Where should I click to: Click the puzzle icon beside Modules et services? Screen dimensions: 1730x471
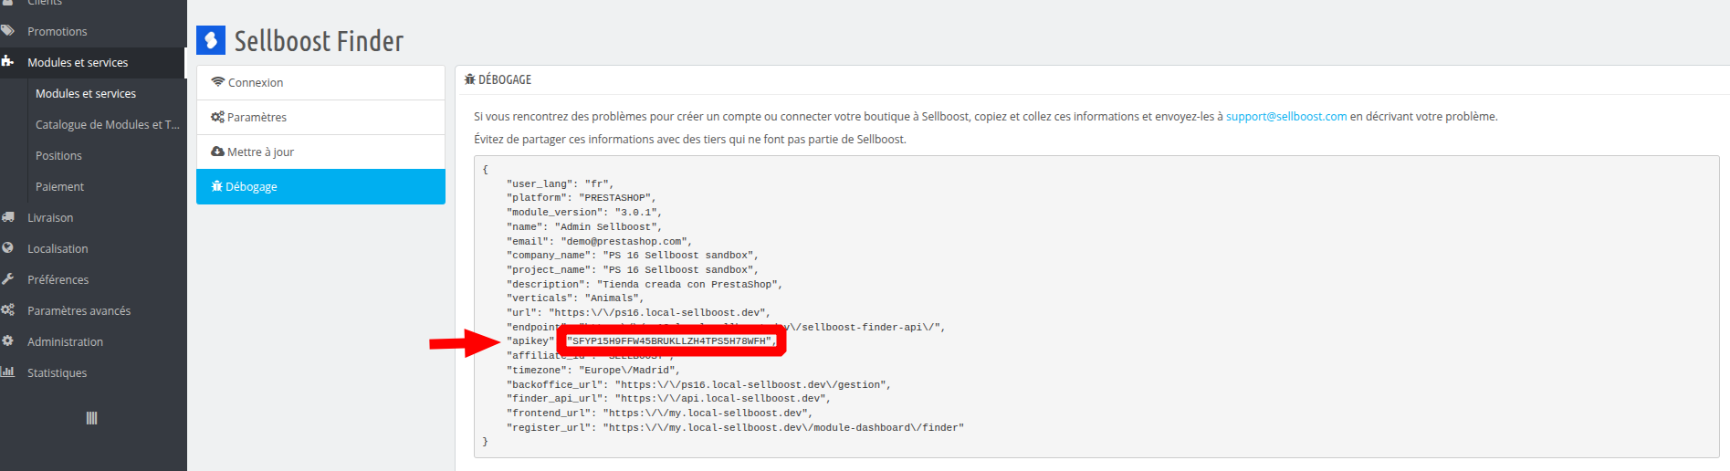click(x=7, y=62)
